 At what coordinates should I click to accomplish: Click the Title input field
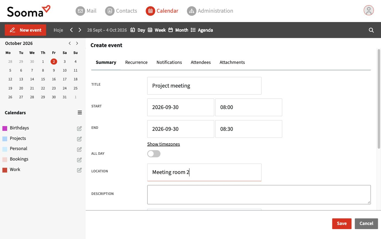[204, 86]
